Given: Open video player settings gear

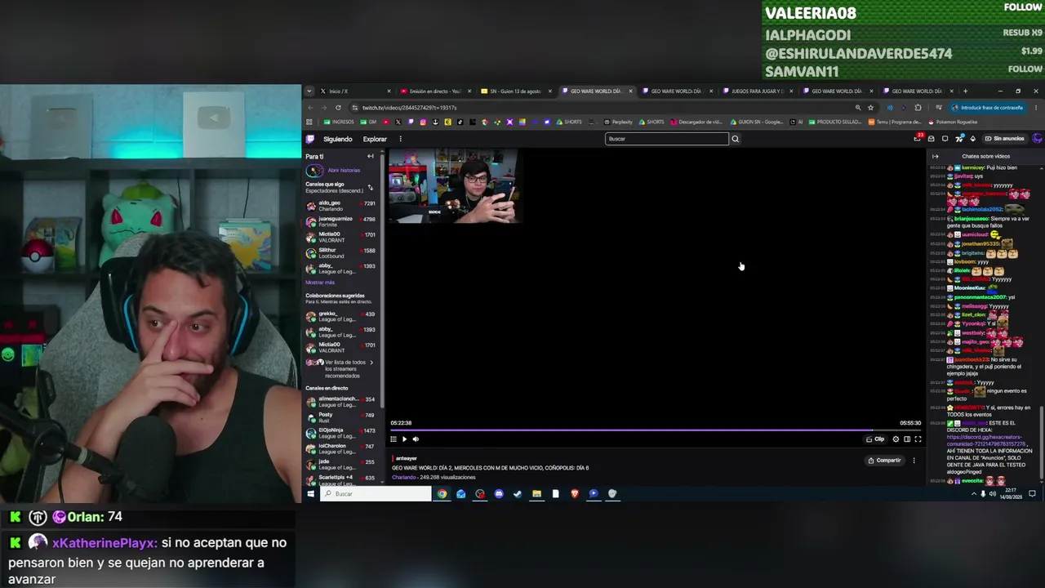Looking at the screenshot, I should pos(896,439).
